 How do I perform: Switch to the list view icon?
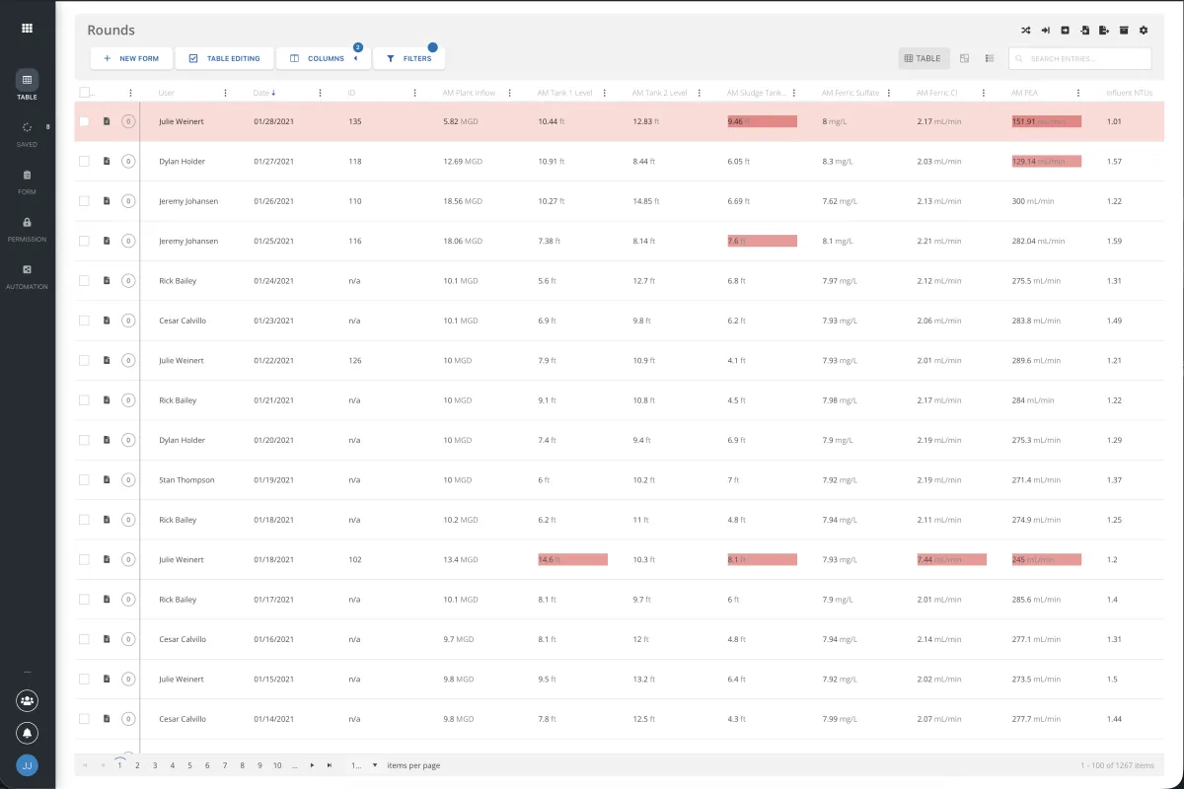click(989, 58)
